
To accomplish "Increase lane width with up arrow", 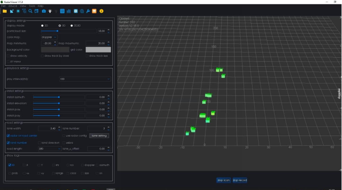I will point(59,128).
